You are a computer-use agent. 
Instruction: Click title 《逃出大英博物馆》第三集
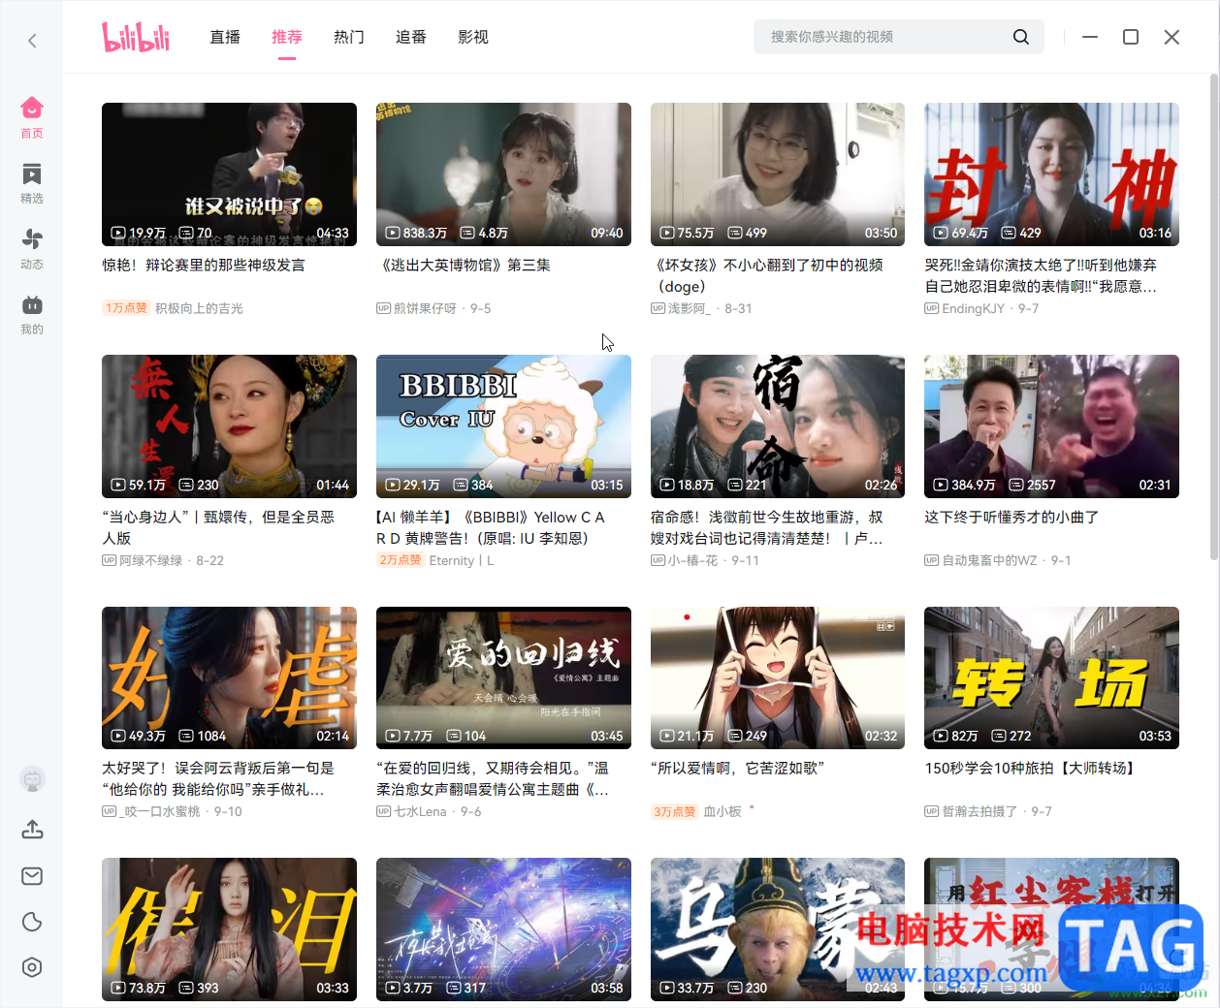pyautogui.click(x=464, y=265)
